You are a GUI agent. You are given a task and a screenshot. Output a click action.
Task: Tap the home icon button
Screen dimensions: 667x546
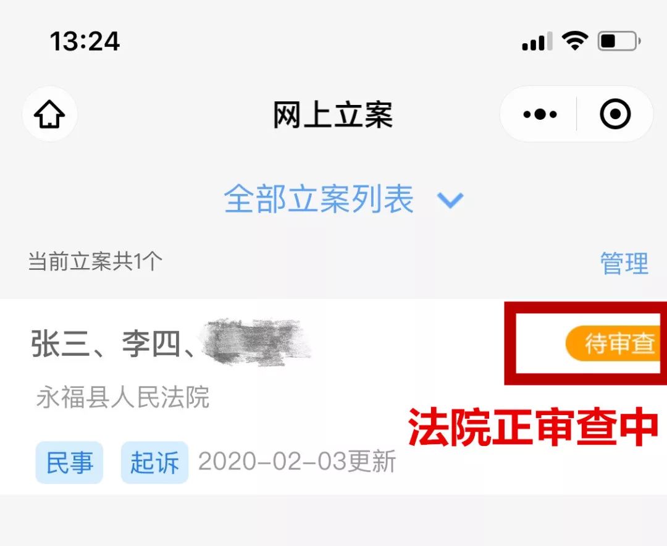click(x=50, y=114)
